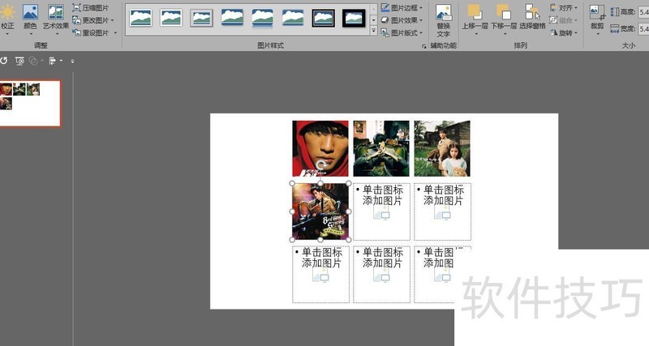This screenshot has height=346, width=649.
Task: Apply the first picture style in gallery
Action: [x=141, y=18]
